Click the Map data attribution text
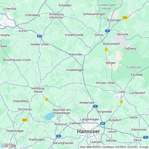Image resolution: width=149 pixels, height=149 pixels. [x=114, y=147]
